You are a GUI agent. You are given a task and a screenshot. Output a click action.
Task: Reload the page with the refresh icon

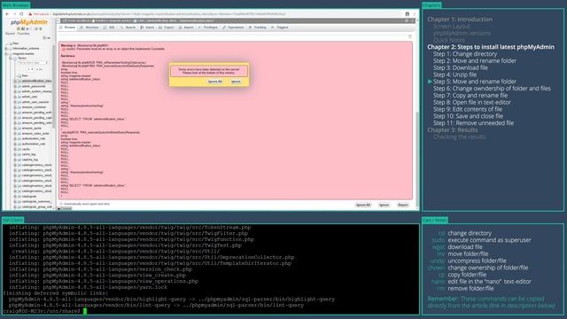click(21, 14)
